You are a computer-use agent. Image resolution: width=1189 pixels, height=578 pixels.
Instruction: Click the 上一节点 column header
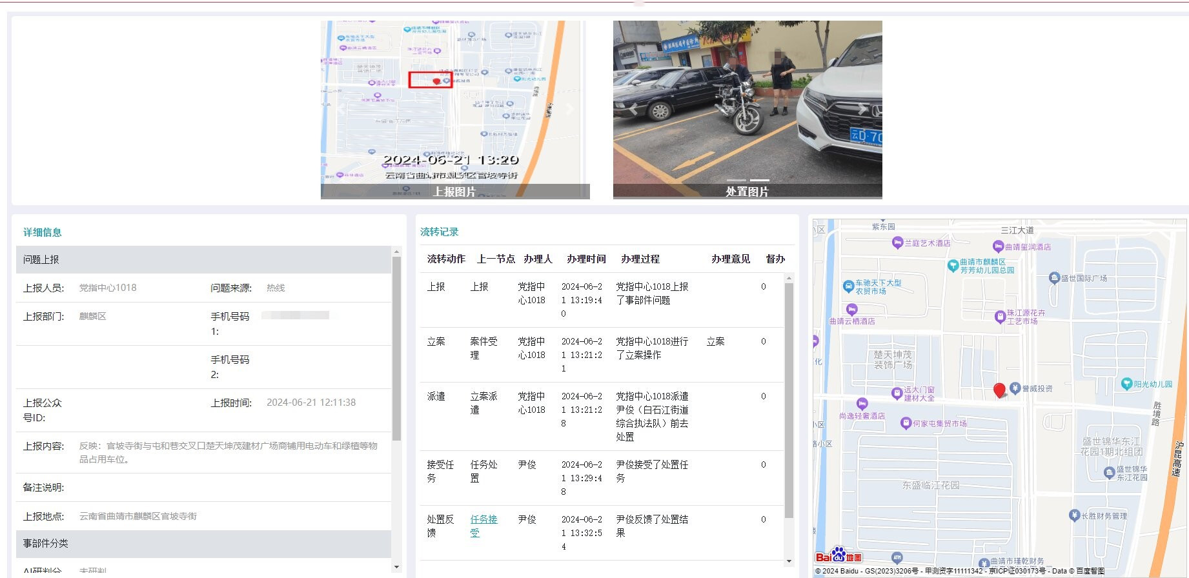496,259
